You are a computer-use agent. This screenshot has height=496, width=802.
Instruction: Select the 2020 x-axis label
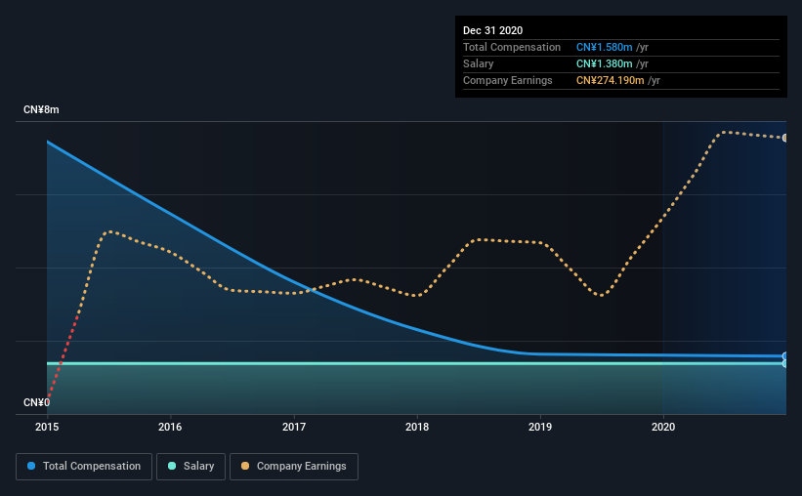point(663,427)
